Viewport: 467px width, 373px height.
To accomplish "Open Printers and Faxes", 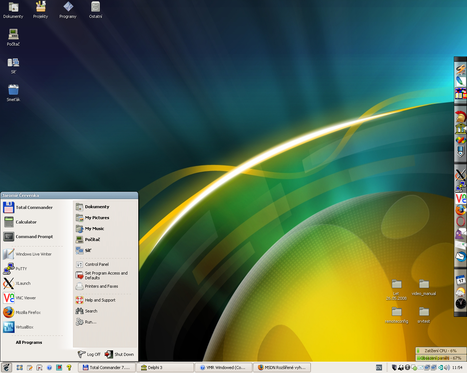I will pos(105,286).
